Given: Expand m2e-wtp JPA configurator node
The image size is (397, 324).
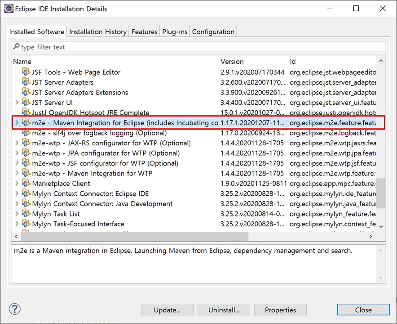Looking at the screenshot, I should pyautogui.click(x=17, y=153).
